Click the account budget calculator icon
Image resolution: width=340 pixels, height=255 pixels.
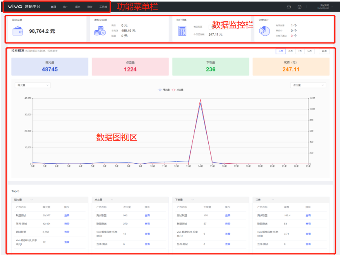182,30
